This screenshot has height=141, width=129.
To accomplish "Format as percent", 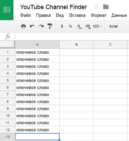I will (x=70, y=26).
